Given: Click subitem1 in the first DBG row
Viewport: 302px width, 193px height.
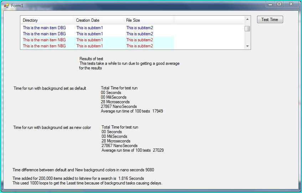Looking at the screenshot, I should 89,28.
